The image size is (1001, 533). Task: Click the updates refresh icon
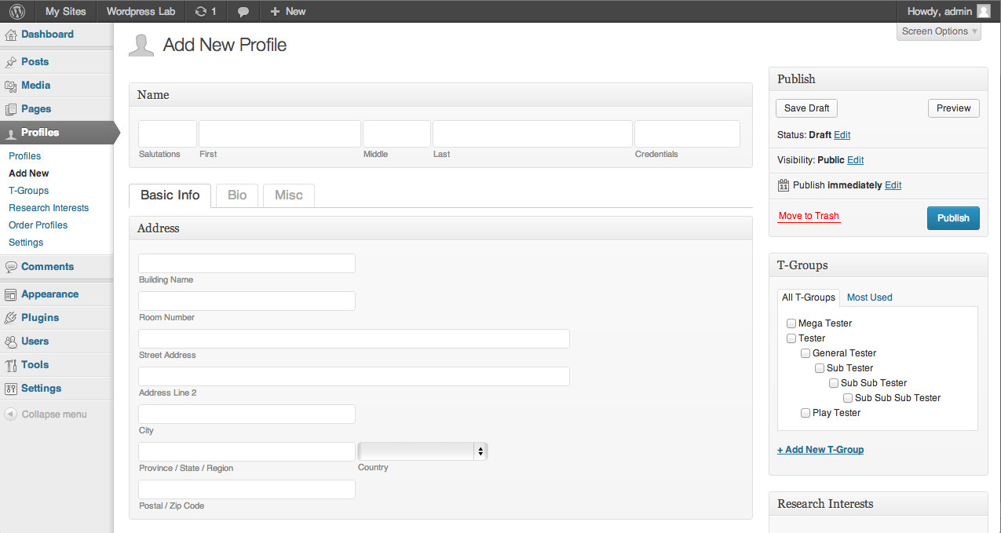coord(201,12)
